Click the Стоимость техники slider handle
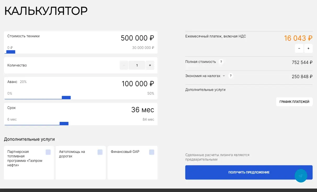This screenshot has width=317, height=192. 11,52
